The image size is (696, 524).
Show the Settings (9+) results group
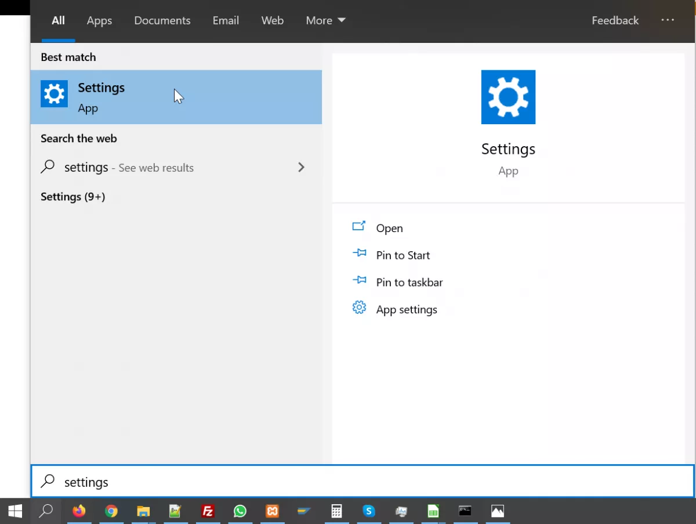click(73, 197)
